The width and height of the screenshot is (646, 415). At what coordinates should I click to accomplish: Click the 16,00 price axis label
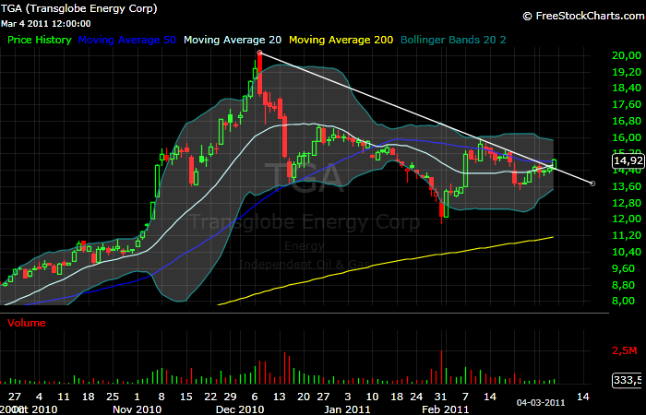(627, 137)
